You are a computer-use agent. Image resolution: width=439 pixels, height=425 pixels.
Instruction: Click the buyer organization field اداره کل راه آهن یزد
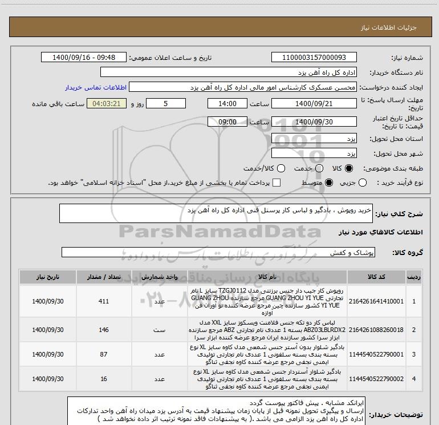click(229, 72)
